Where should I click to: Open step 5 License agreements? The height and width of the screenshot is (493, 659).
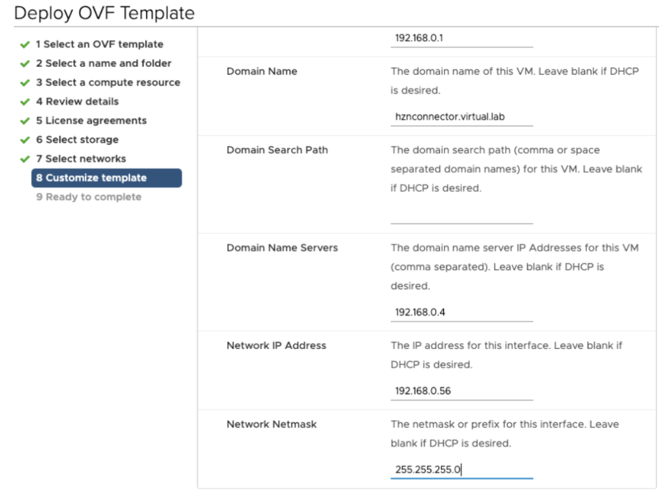click(91, 121)
